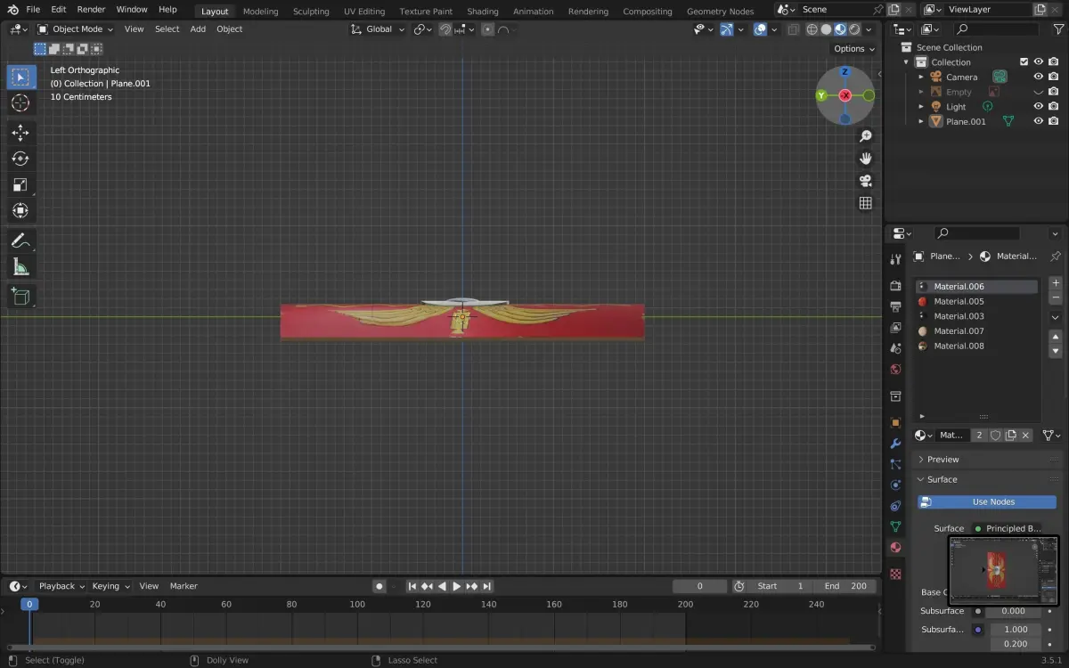Select Material.008 in the material list
This screenshot has width=1069, height=668.
[x=976, y=346]
